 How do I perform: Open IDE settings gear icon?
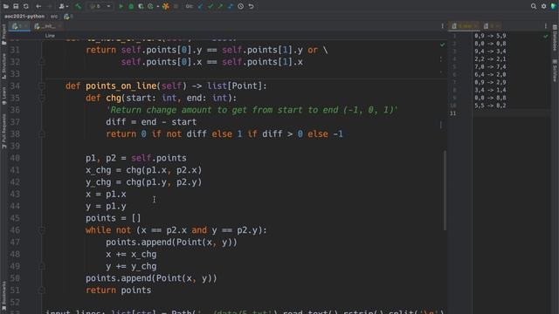[543, 6]
